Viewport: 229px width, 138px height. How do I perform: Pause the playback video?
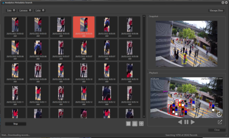186,122
